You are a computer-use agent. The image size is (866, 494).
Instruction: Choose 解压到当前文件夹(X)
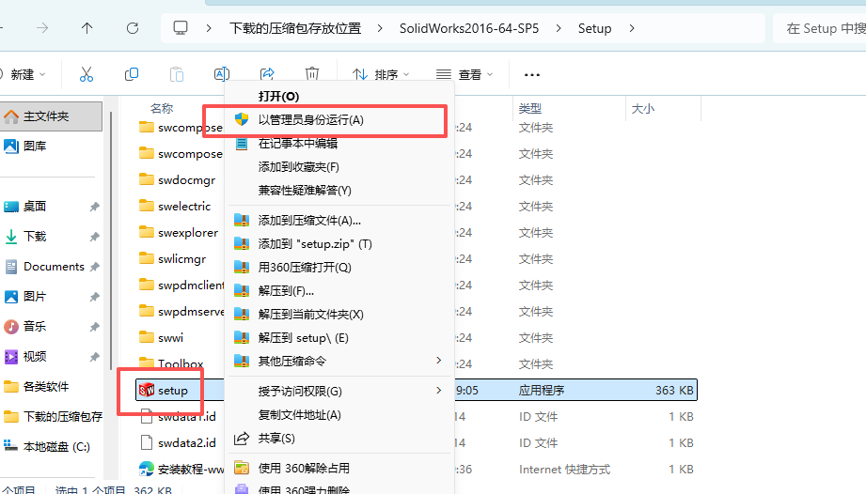[x=339, y=315]
